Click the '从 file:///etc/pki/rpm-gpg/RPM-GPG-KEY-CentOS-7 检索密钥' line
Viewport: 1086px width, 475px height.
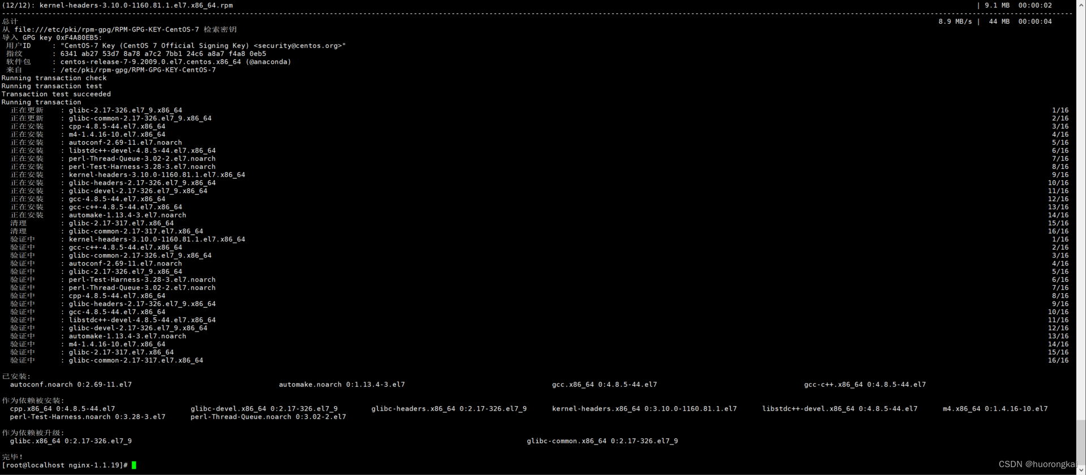119,29
